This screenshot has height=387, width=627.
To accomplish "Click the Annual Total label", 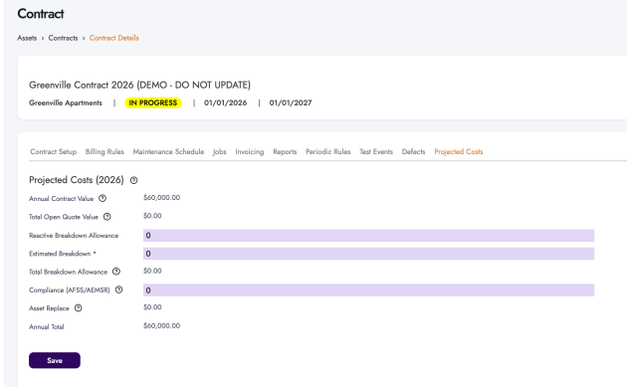I will pyautogui.click(x=47, y=326).
